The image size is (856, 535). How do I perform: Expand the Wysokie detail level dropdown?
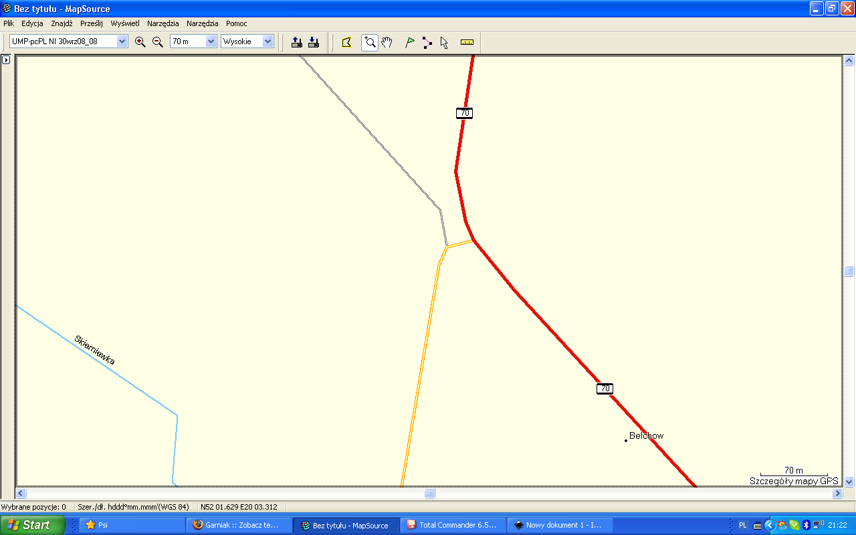click(268, 41)
